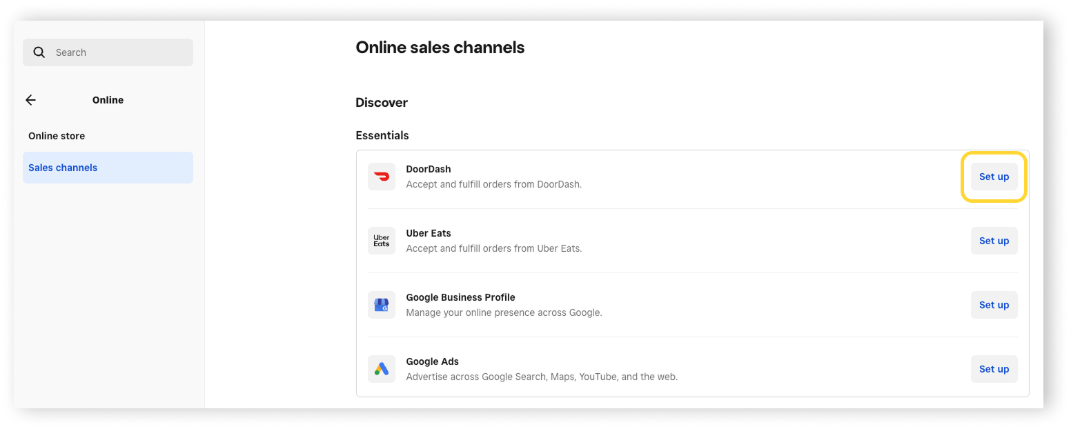Viewport: 1071px width, 429px height.
Task: Set up the Uber Eats channel
Action: [x=994, y=241]
